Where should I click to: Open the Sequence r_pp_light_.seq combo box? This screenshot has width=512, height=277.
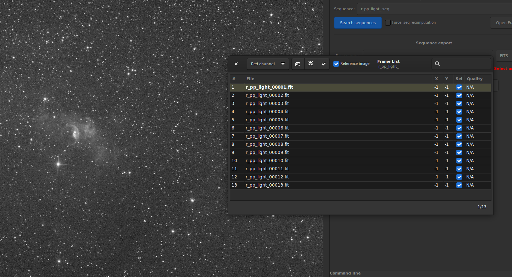434,9
